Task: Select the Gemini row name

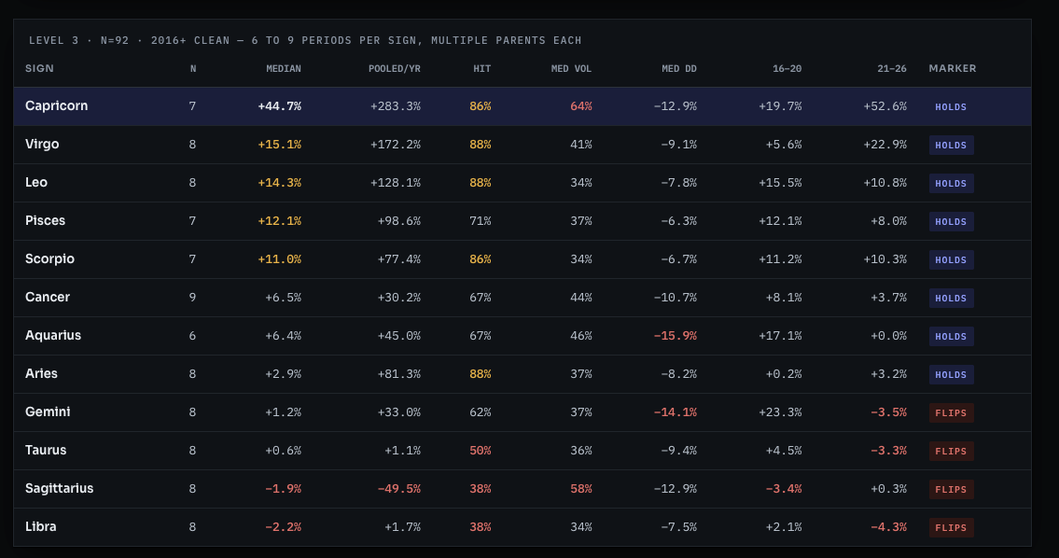Action: [x=48, y=412]
